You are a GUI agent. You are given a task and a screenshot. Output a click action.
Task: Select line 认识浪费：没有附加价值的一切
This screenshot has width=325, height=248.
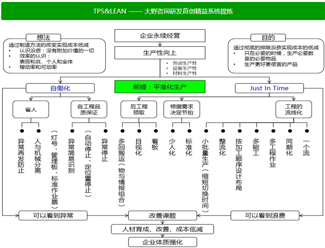click(x=57, y=50)
